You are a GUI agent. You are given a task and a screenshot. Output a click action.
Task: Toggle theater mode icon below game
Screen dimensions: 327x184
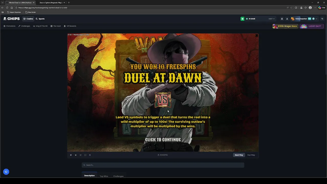71,155
